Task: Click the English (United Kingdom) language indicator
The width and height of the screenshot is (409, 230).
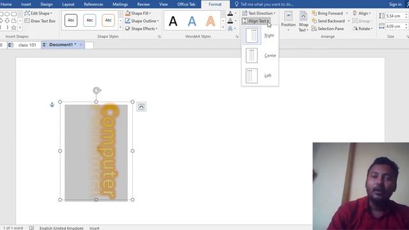Action: tap(61, 228)
